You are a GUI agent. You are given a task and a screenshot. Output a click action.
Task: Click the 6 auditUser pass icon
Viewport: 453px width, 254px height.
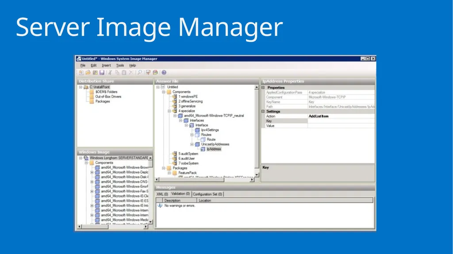(174, 159)
